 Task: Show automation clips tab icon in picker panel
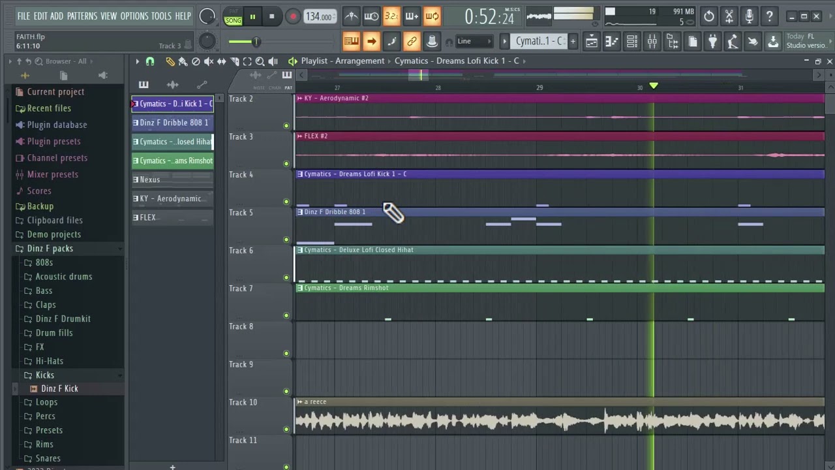click(202, 85)
